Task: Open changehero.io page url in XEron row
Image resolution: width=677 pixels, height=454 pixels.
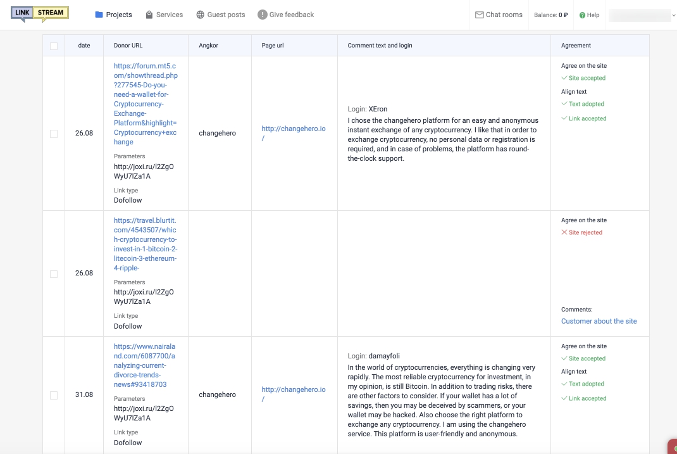Action: pos(294,133)
